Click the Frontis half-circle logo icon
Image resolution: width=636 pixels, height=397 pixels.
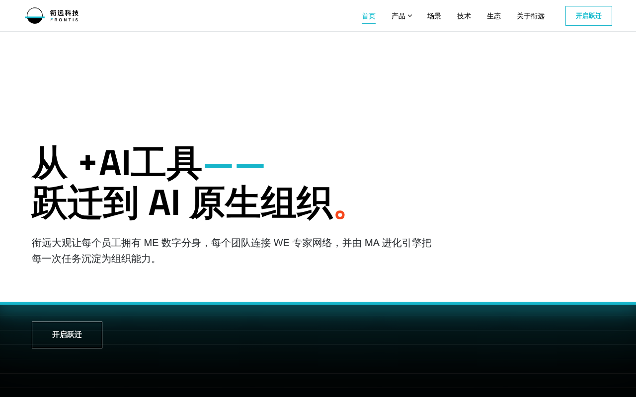[x=35, y=16]
